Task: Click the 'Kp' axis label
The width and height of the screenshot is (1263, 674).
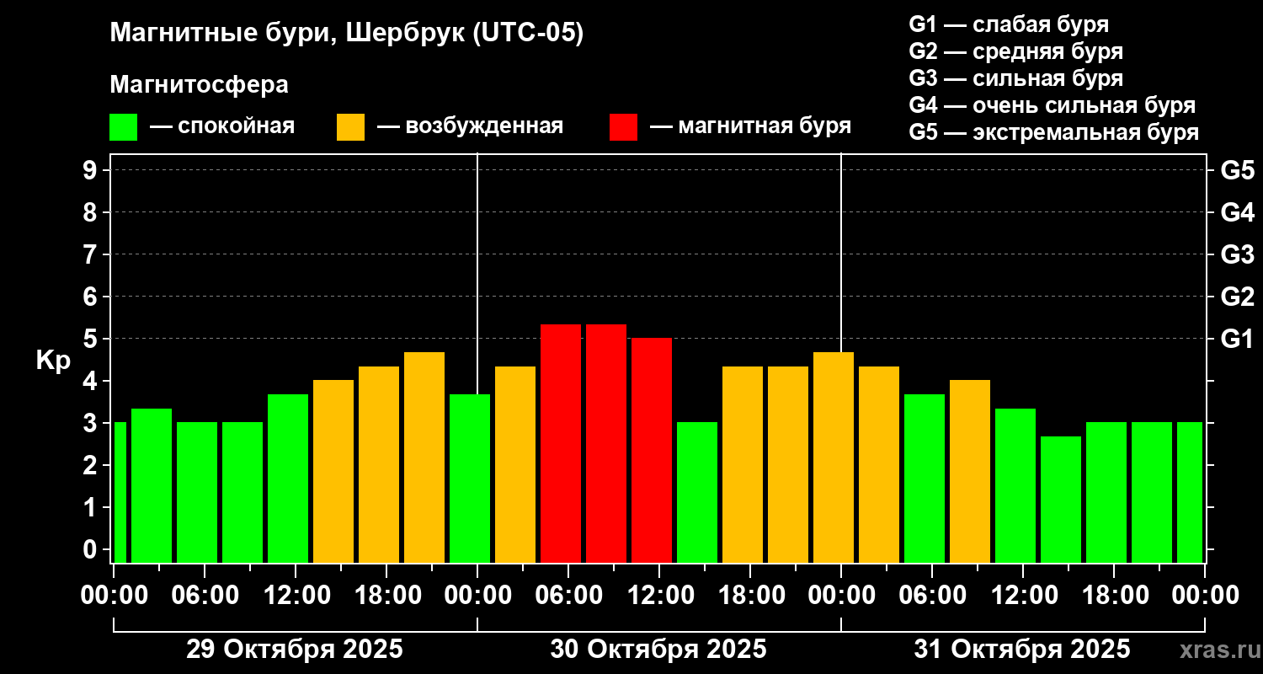Action: [53, 361]
